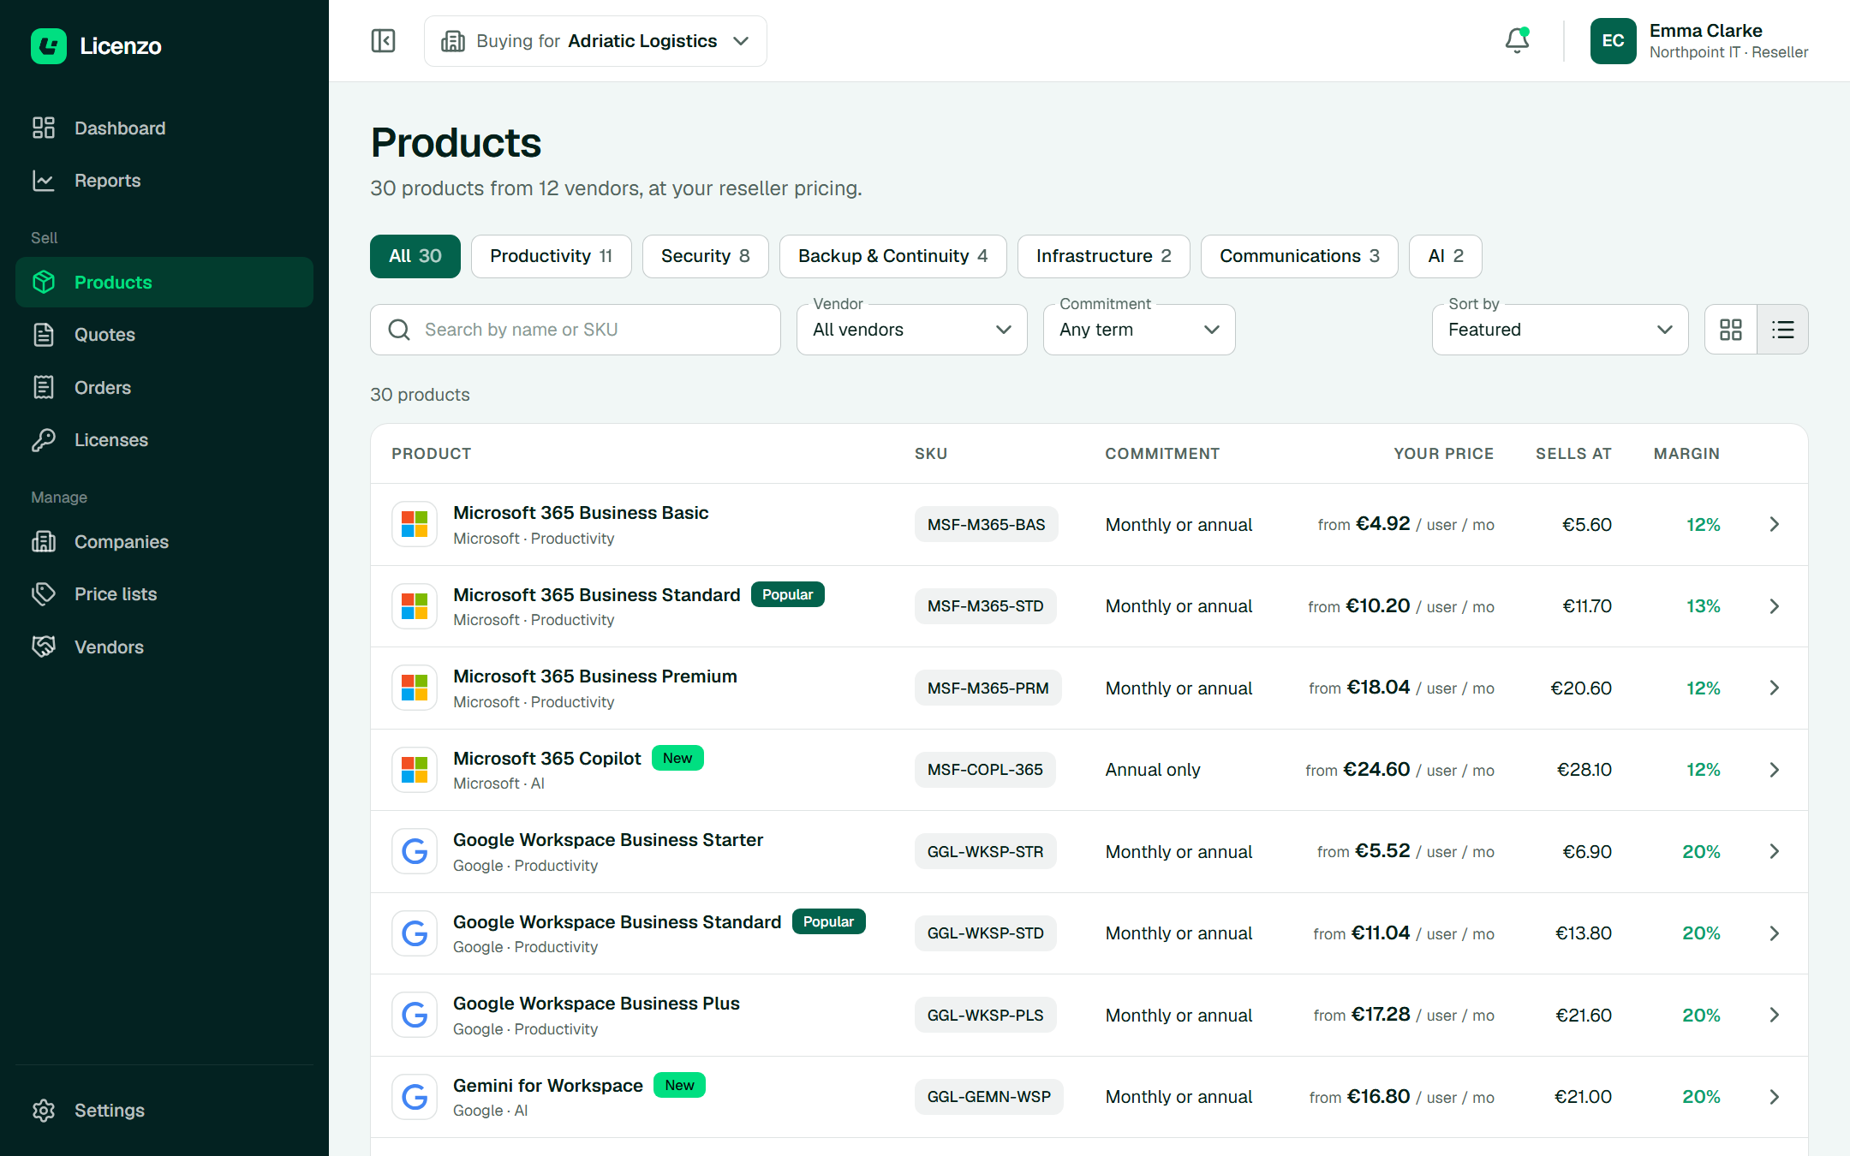Expand Microsoft 365 Business Basic row chevron
This screenshot has height=1156, width=1850.
[x=1775, y=524]
